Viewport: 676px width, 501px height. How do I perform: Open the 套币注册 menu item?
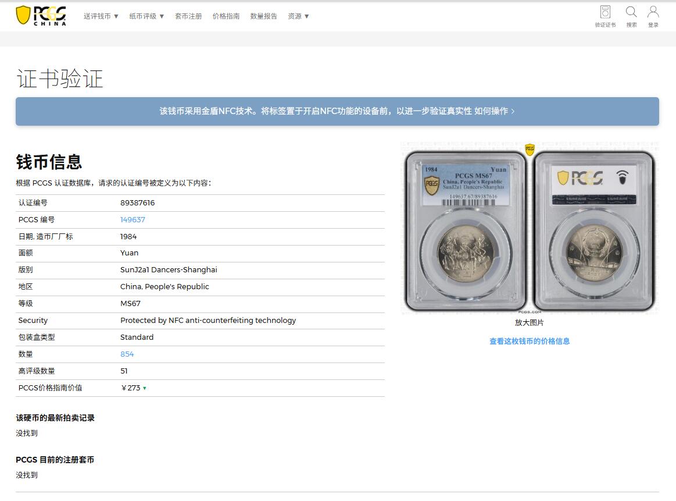click(188, 16)
